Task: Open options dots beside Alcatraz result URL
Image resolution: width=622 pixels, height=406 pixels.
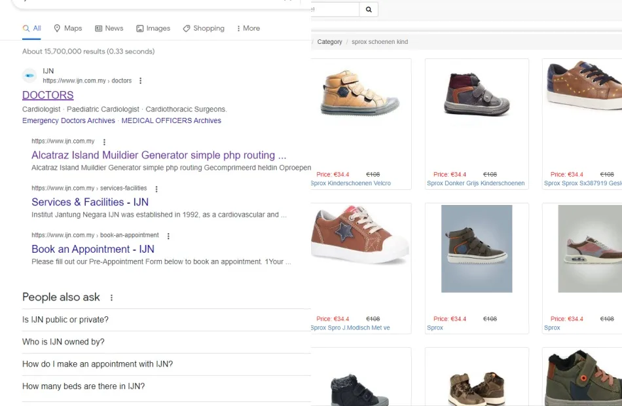Action: point(104,141)
